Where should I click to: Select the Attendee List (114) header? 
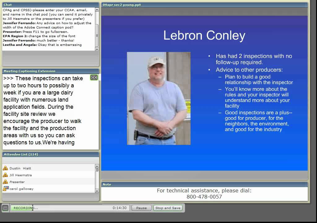tap(50, 155)
